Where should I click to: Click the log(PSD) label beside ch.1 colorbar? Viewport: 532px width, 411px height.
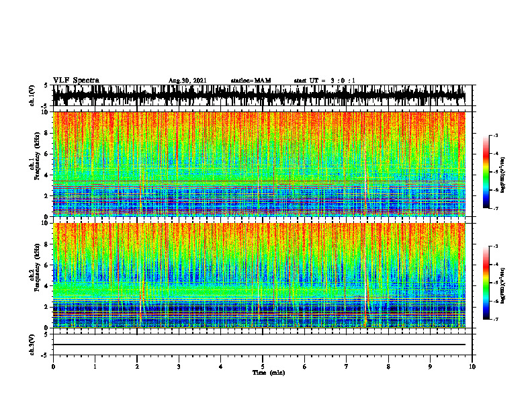(x=503, y=175)
